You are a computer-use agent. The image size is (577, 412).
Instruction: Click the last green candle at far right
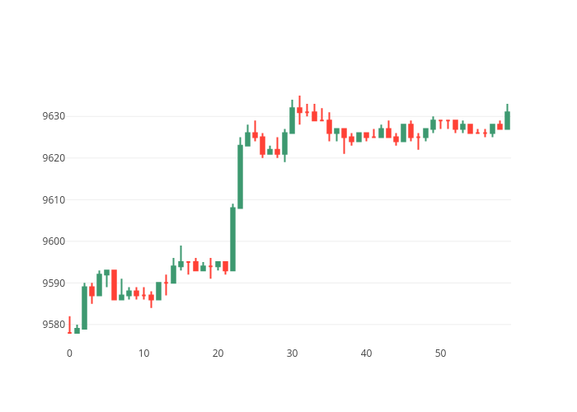point(507,120)
